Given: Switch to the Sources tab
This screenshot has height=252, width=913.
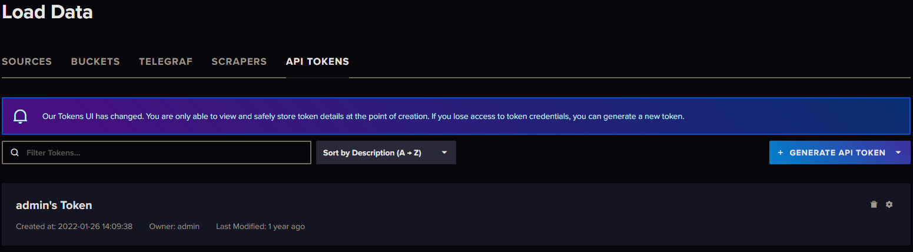Looking at the screenshot, I should pyautogui.click(x=26, y=61).
